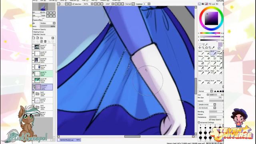
Task: Toggle size pressure box beside Size
Action: pyautogui.click(x=208, y=95)
